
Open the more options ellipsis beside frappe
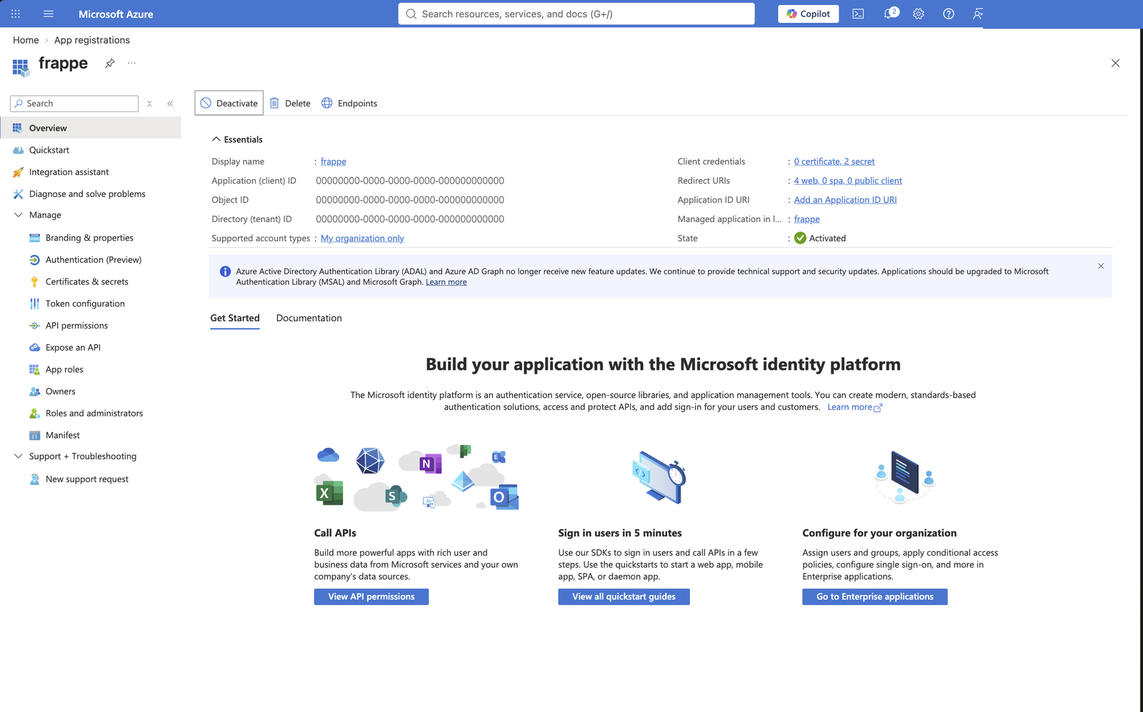pos(131,63)
